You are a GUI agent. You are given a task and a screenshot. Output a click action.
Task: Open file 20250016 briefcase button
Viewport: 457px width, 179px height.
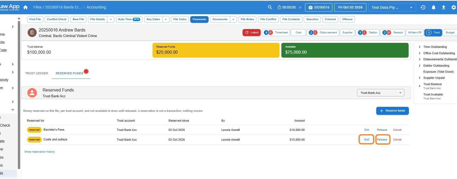tap(319, 7)
